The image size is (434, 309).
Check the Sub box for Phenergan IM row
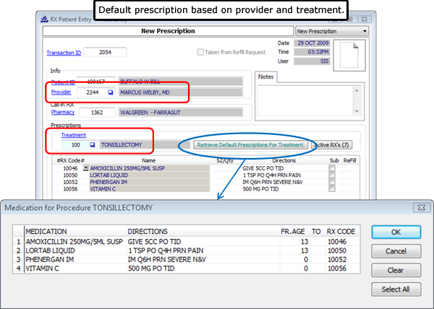click(x=332, y=183)
